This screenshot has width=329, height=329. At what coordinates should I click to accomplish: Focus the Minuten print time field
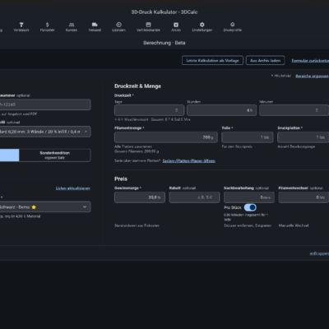pos(294,110)
